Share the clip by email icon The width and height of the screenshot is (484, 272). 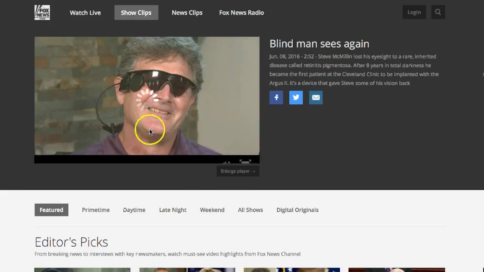(x=316, y=97)
